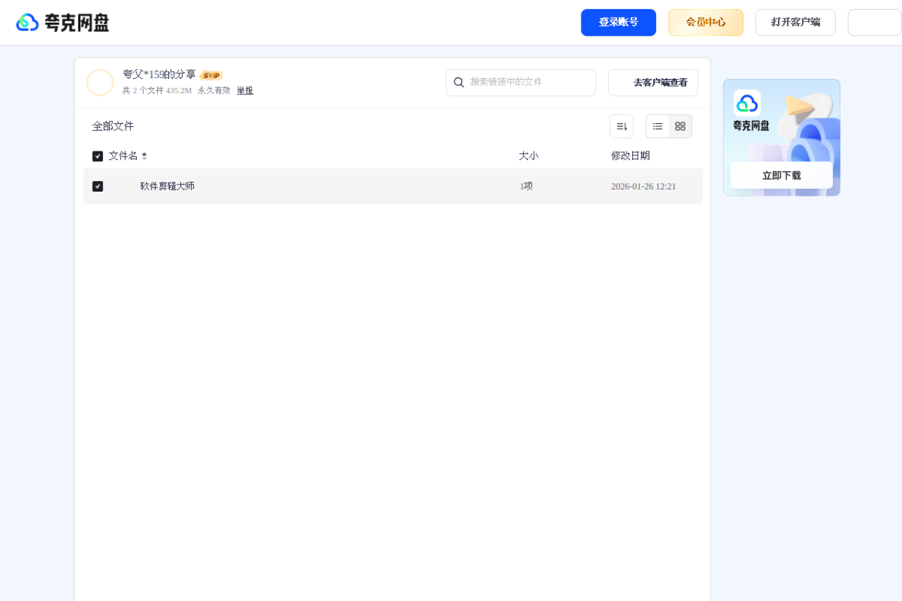Uncheck the 软件剪辑大师 row checkbox

tap(97, 186)
